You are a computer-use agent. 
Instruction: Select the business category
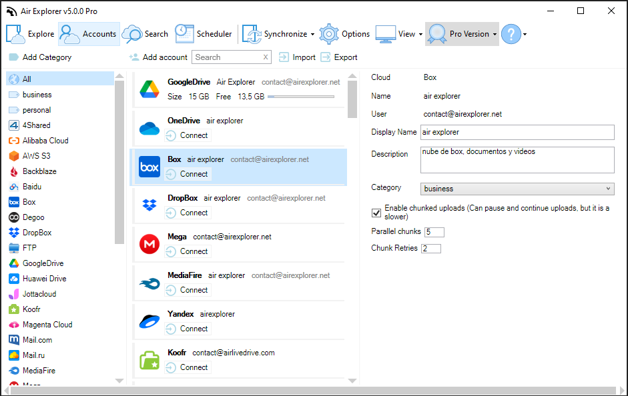click(x=60, y=95)
